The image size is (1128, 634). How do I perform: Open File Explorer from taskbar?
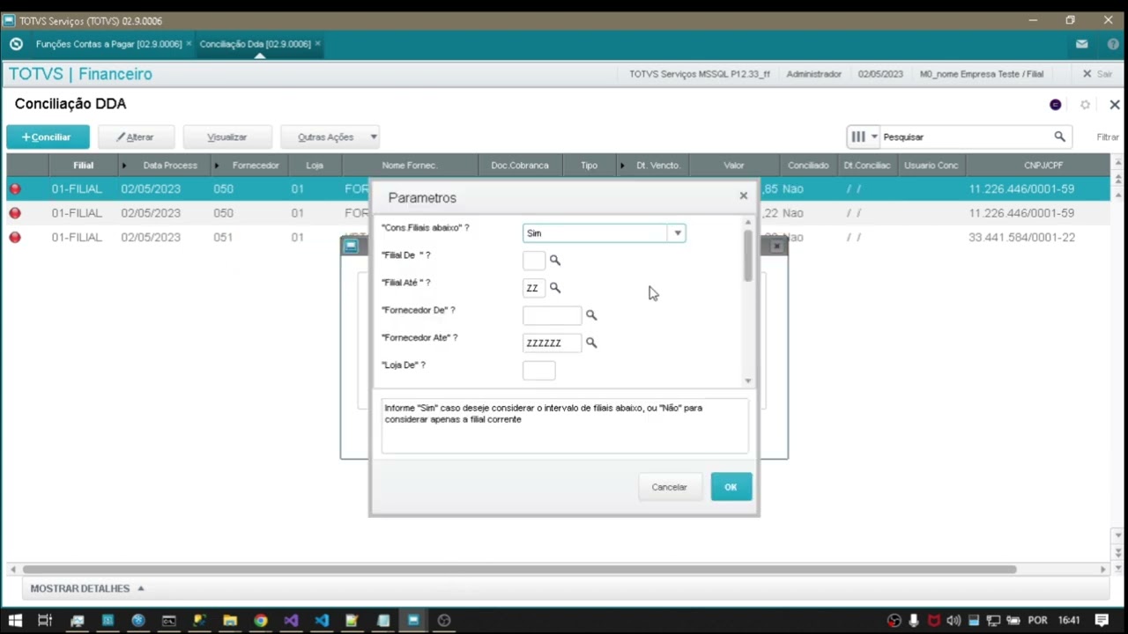[x=230, y=620]
